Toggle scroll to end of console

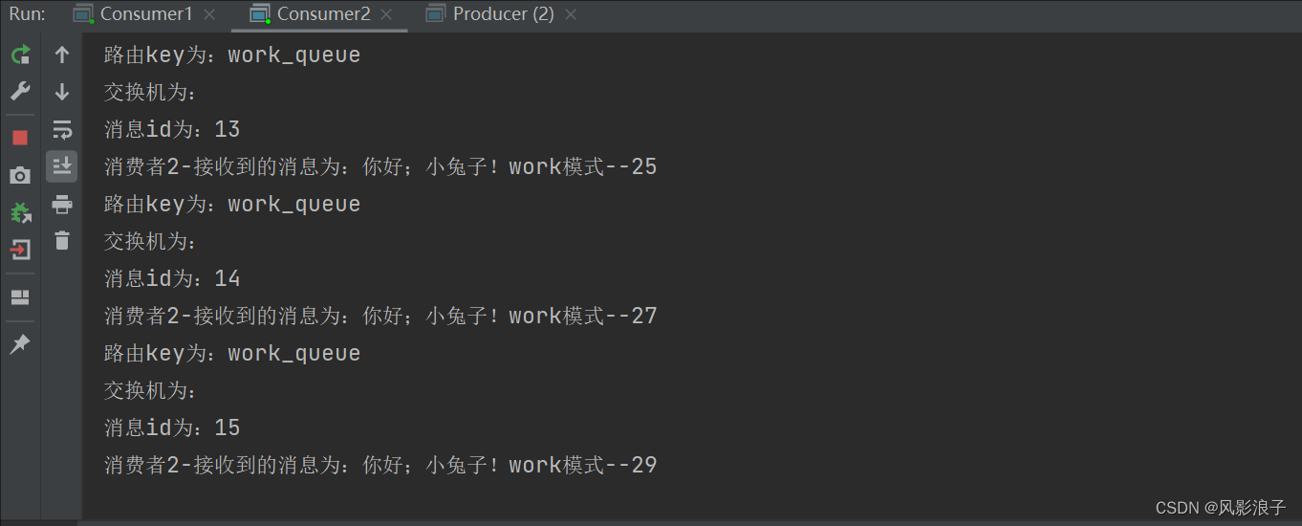(x=62, y=165)
